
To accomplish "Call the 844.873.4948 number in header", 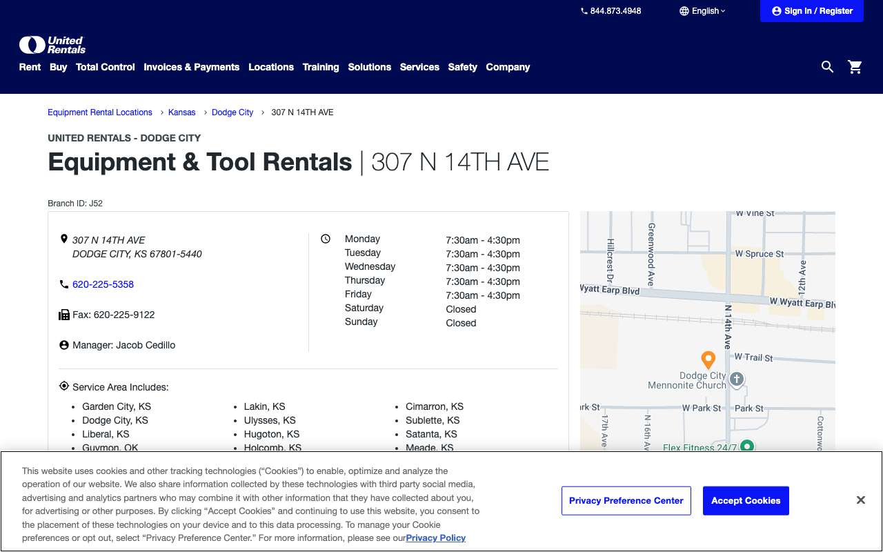I will pyautogui.click(x=616, y=11).
